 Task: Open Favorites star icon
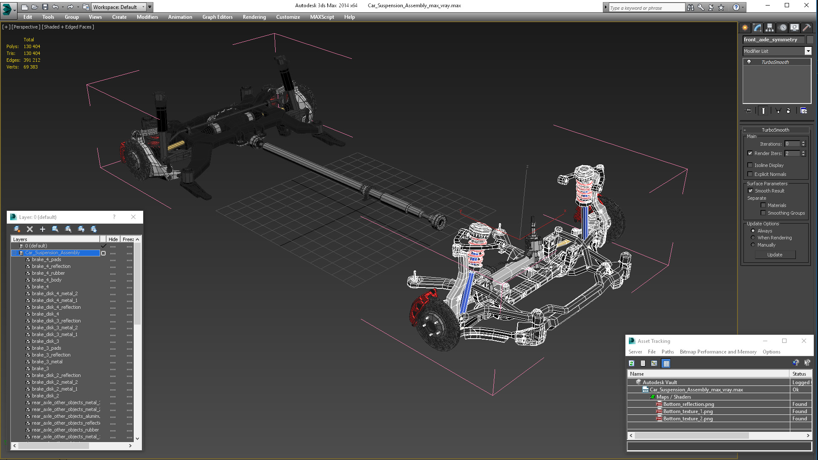(721, 7)
